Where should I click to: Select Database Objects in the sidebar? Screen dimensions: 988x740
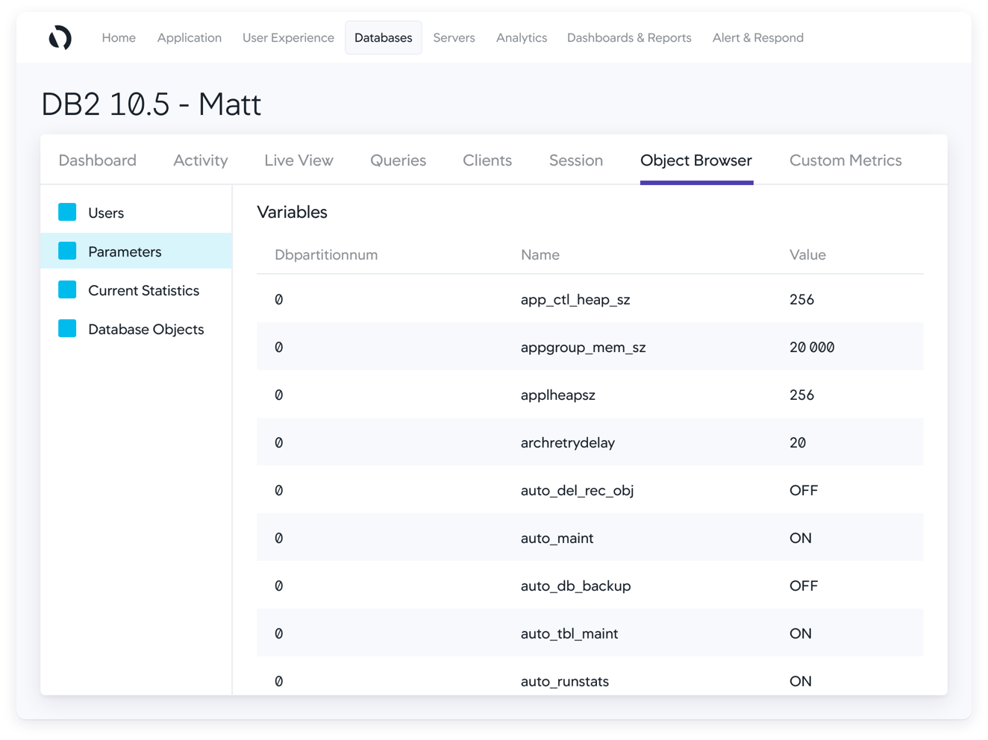click(146, 329)
